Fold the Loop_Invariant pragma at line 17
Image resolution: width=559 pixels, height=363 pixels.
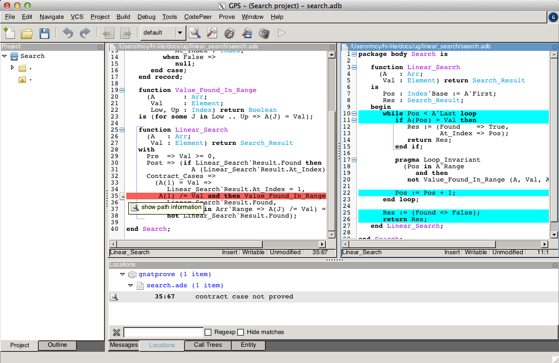click(354, 160)
